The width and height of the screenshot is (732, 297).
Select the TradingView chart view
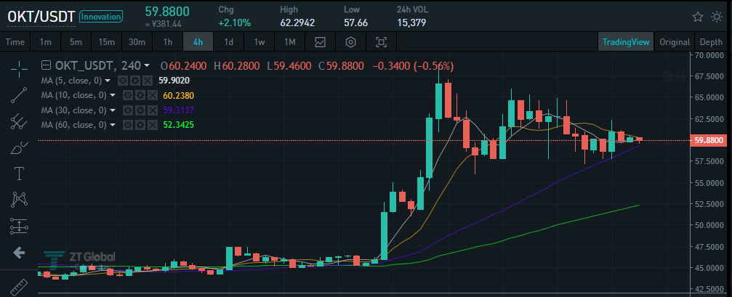(626, 42)
